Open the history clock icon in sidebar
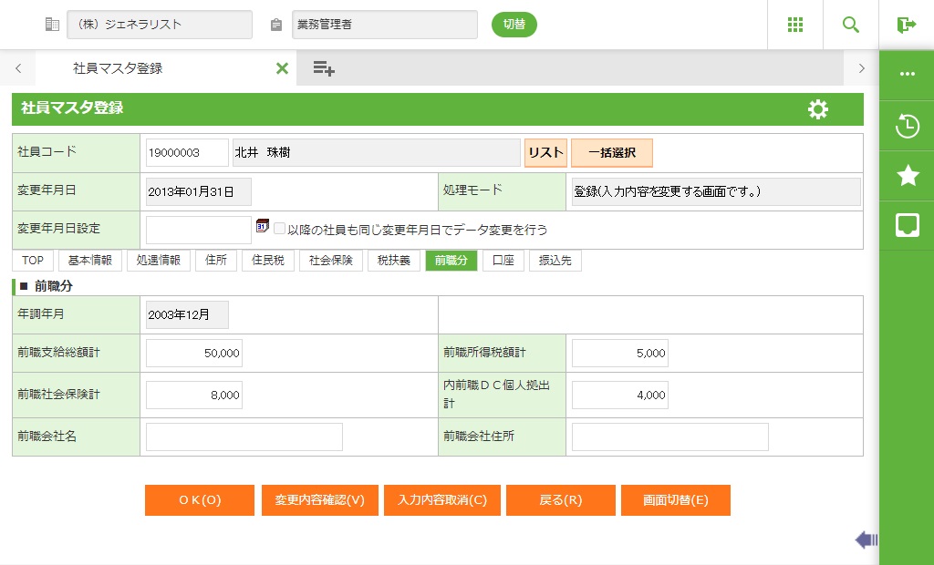The image size is (934, 565). pyautogui.click(x=907, y=126)
